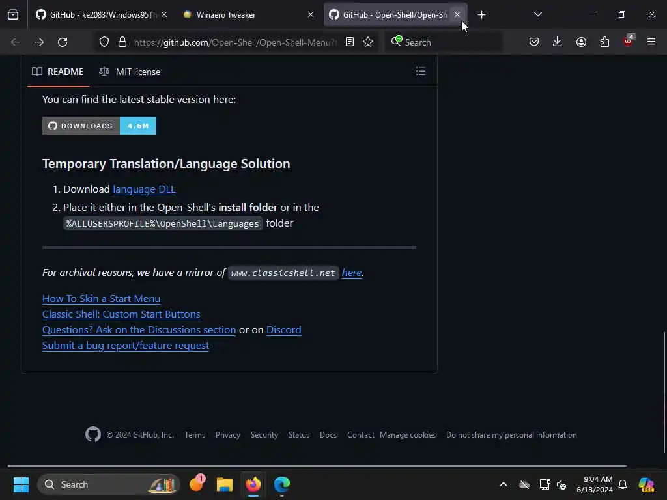The image size is (667, 500).
Task: Open classicshell.net mirror 'here' link
Action: pos(351,273)
